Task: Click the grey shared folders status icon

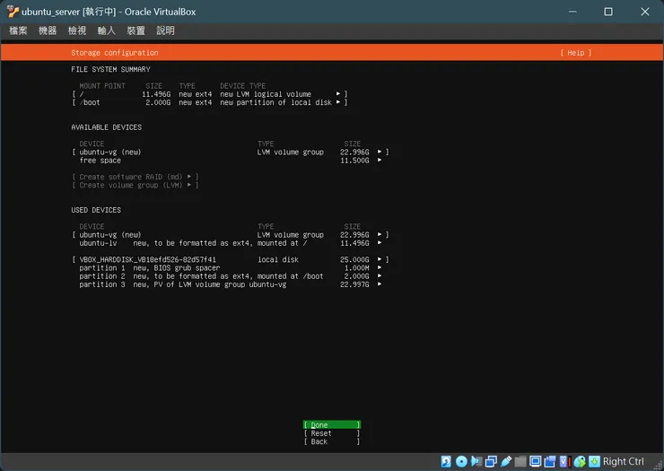Action: click(x=521, y=461)
